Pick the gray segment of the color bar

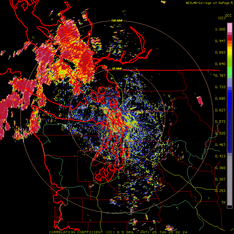(230, 181)
